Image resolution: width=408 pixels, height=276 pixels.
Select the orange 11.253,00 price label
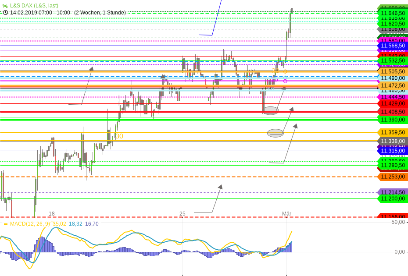(x=393, y=177)
